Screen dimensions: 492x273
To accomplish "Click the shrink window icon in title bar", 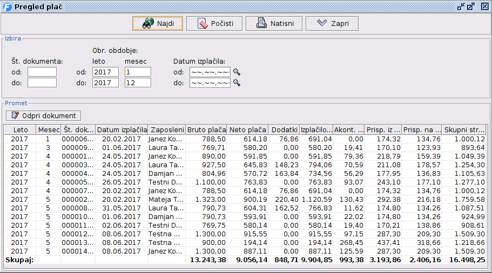I will [461, 6].
